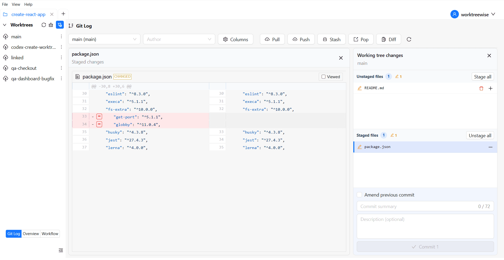Select the main worktree

click(16, 37)
